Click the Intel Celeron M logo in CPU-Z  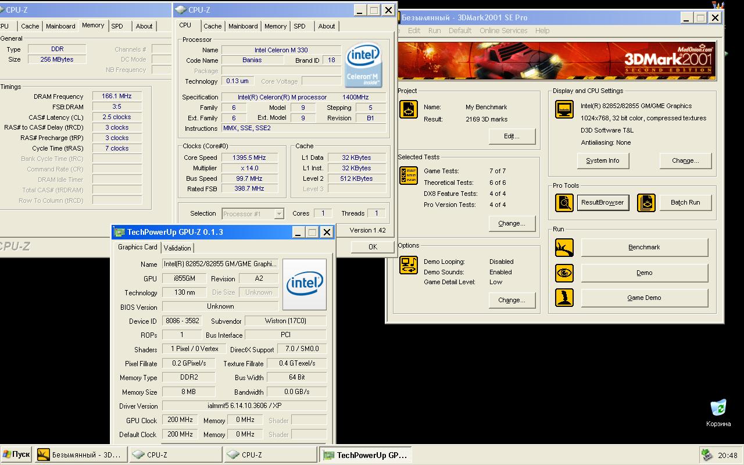tap(364, 64)
